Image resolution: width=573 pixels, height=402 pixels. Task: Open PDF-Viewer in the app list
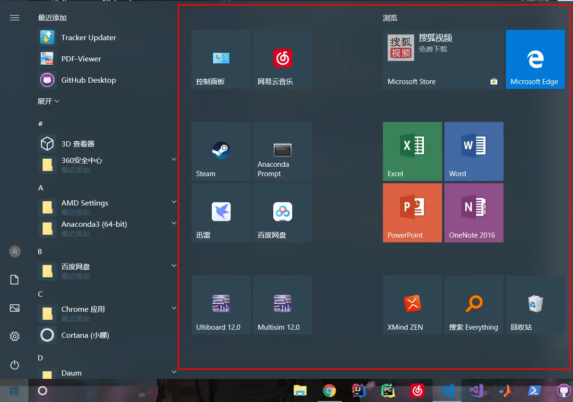(107, 59)
